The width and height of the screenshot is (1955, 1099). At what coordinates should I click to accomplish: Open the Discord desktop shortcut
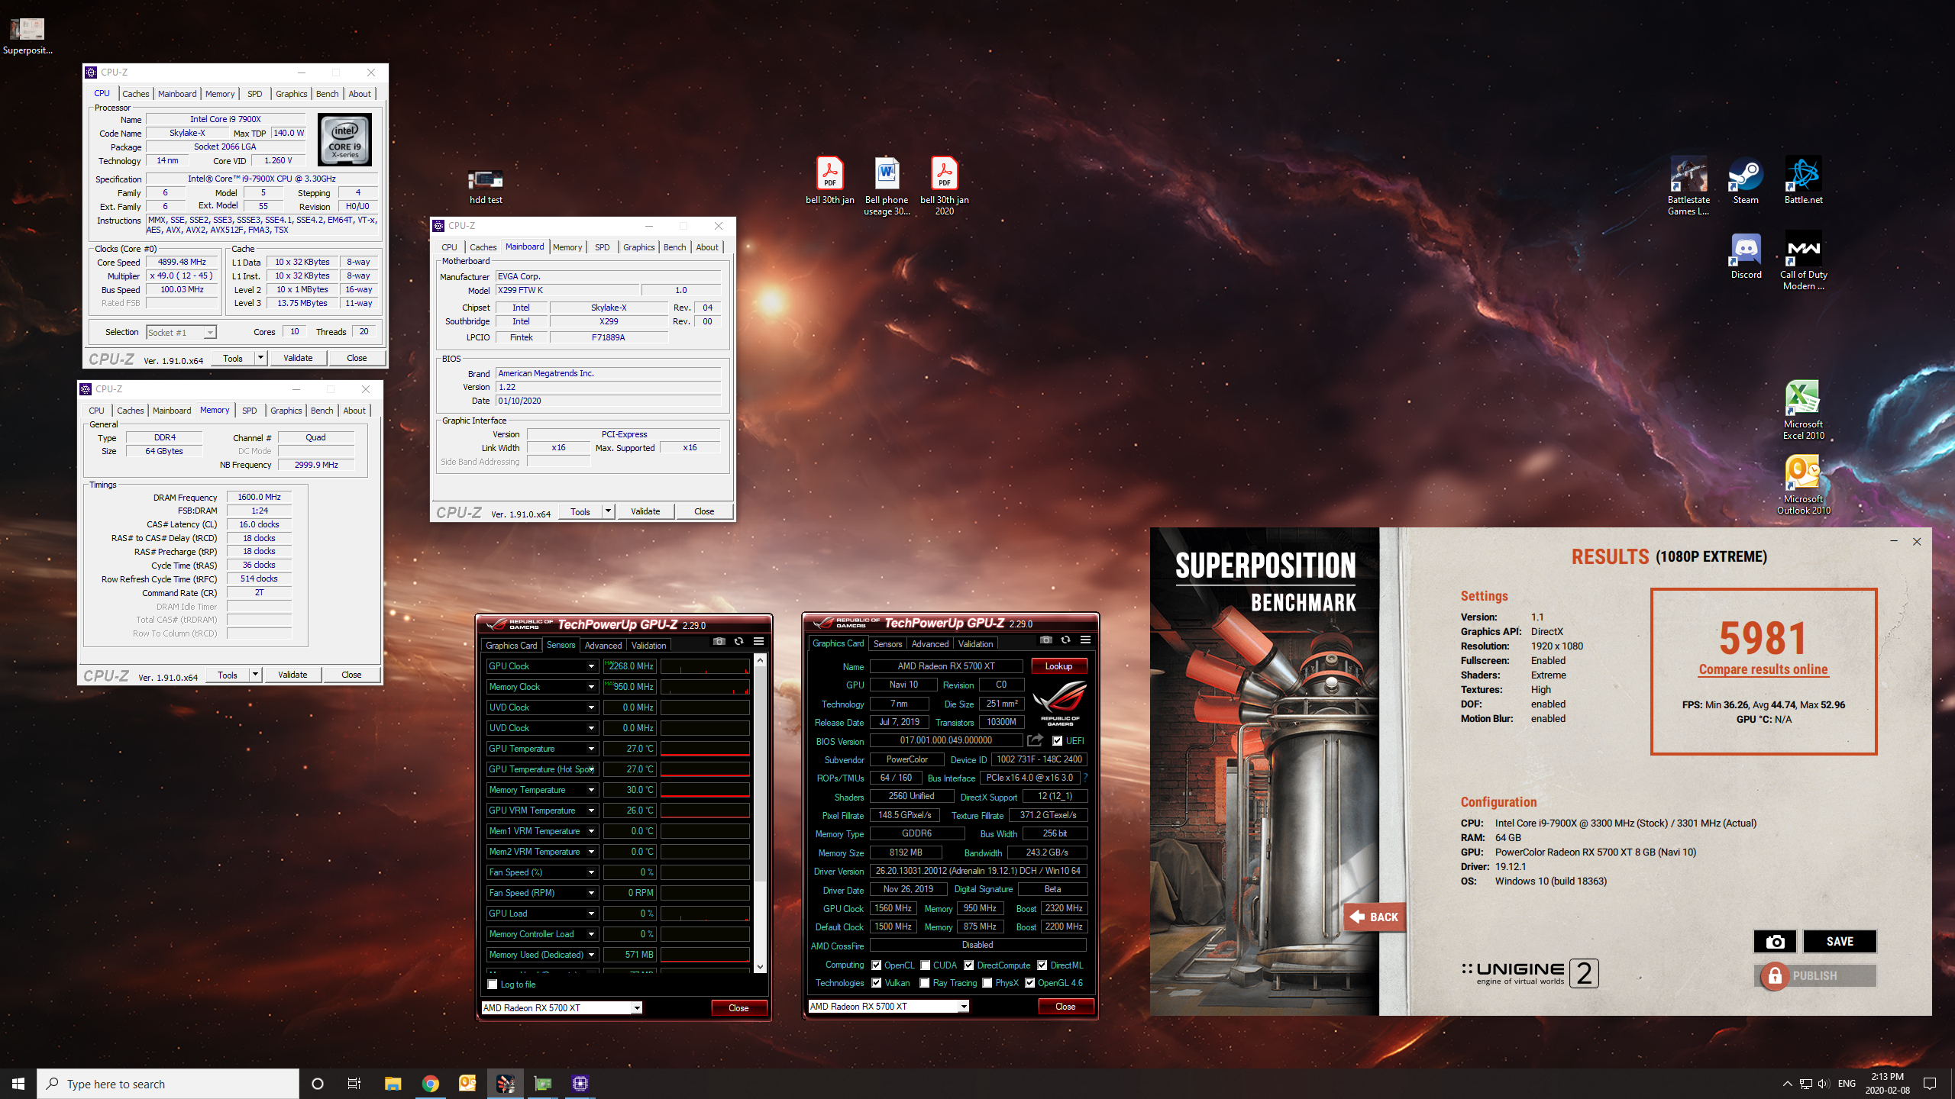pos(1746,256)
